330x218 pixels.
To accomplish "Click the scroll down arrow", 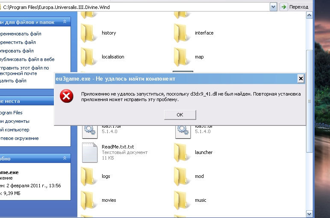I will (309, 214).
